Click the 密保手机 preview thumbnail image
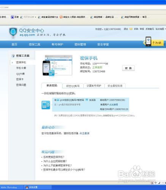166x190 pixels. point(57,65)
